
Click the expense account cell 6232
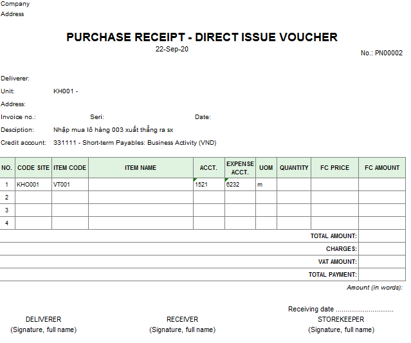coord(240,185)
